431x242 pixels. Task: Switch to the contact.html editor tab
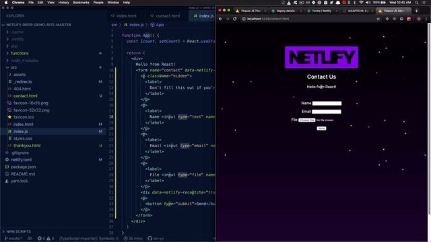[168, 16]
